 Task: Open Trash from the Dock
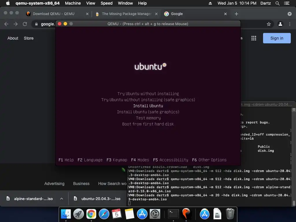(x=230, y=214)
